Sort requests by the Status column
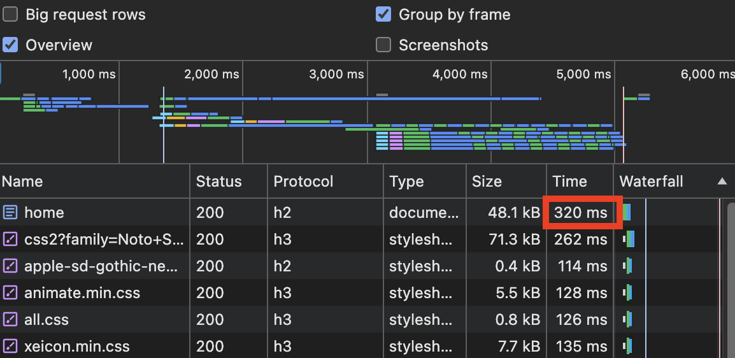The width and height of the screenshot is (735, 358). pos(229,182)
